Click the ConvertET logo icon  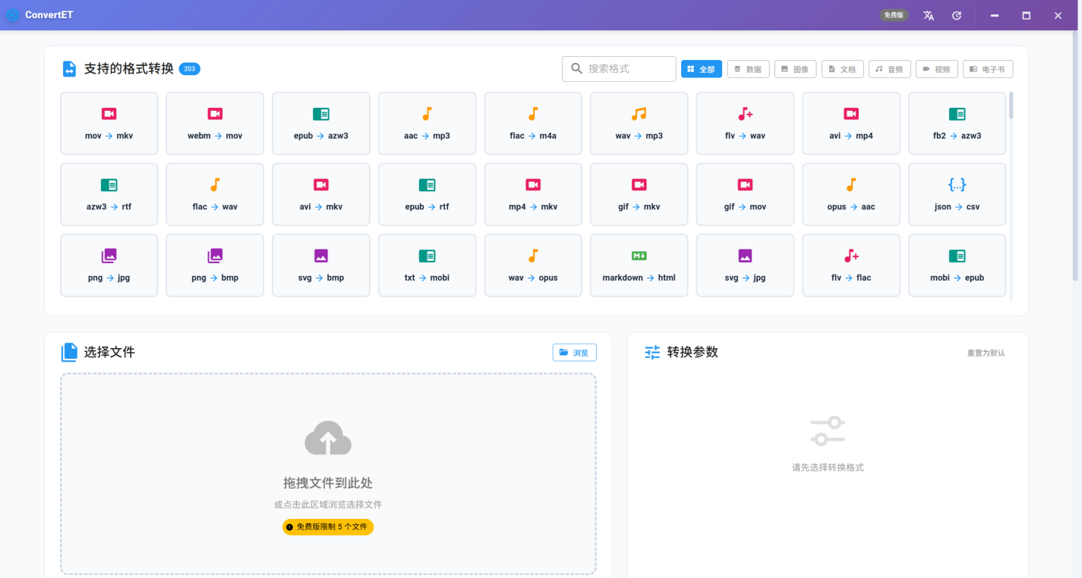[13, 14]
